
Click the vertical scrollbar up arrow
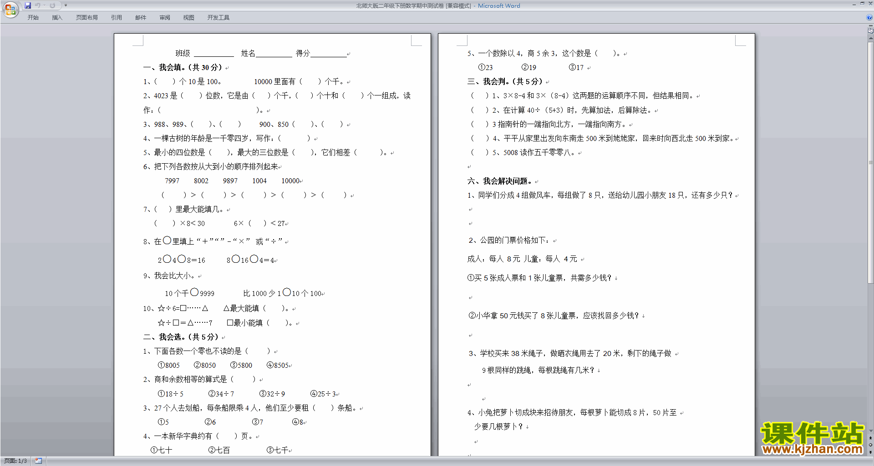click(870, 38)
